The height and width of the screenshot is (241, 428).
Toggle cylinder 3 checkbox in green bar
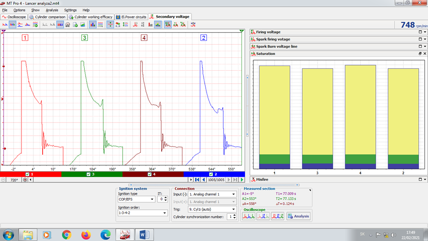(89, 174)
